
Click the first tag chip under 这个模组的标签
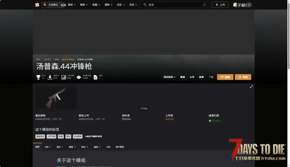click(40, 136)
